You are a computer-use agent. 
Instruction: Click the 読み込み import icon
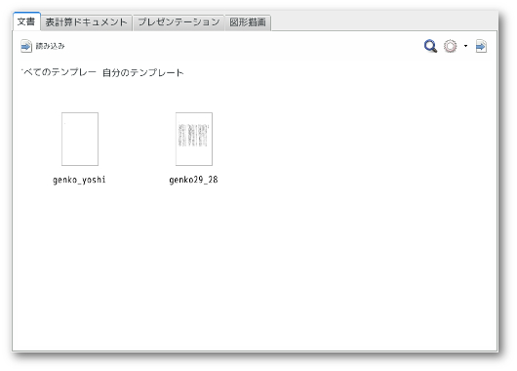[26, 46]
